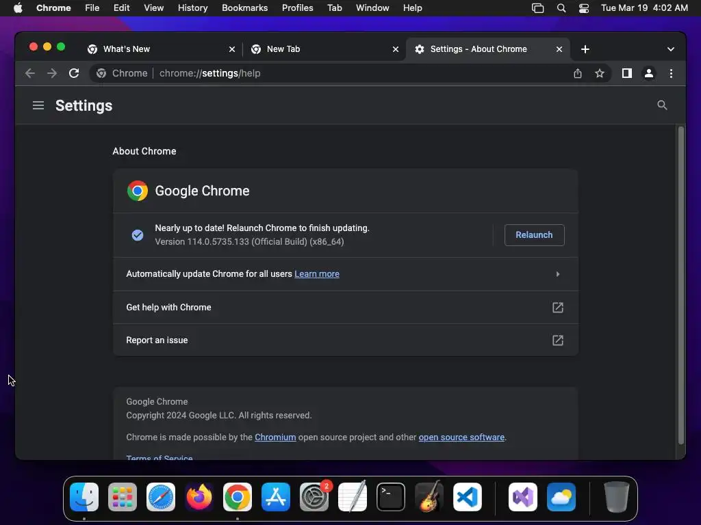Launch GarageBand from the dock
The image size is (701, 525).
429,497
